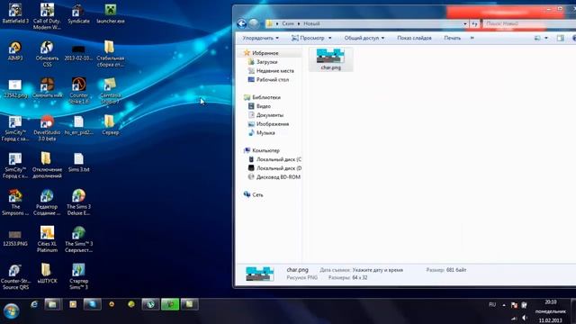Click the Печать toolbar button
576x324 pixels.
point(452,38)
